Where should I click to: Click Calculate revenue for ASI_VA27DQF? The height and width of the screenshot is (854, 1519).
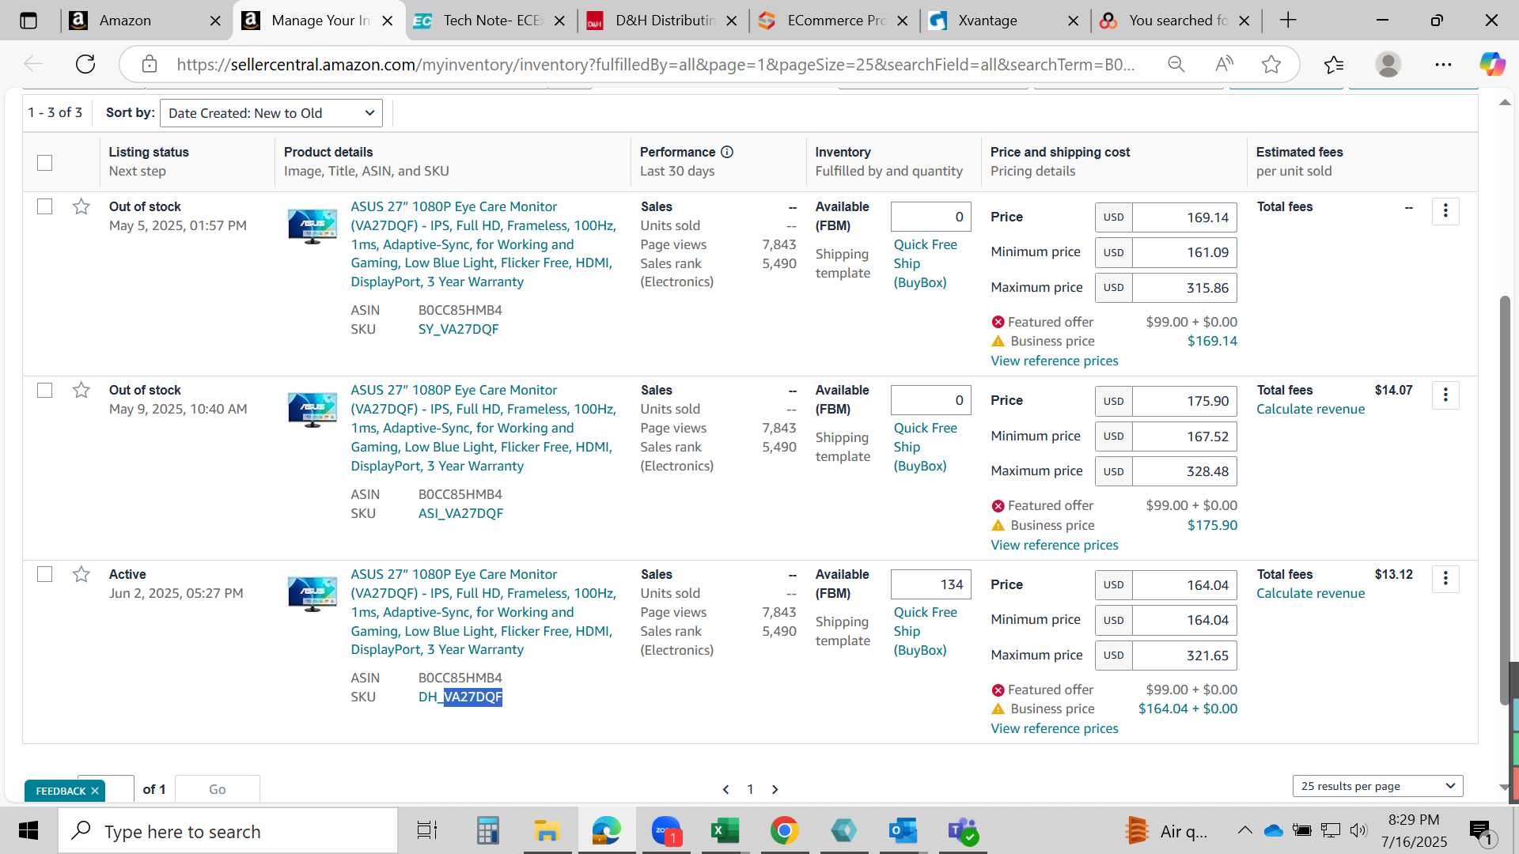[x=1310, y=410]
